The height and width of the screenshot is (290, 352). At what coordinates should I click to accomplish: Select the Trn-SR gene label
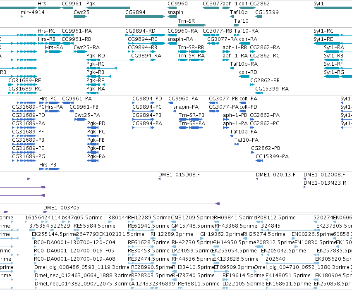tap(186, 21)
